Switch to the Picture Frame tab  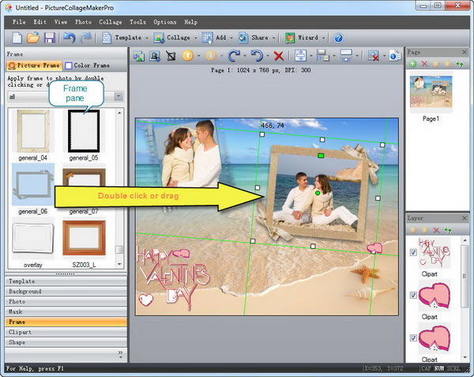click(34, 66)
